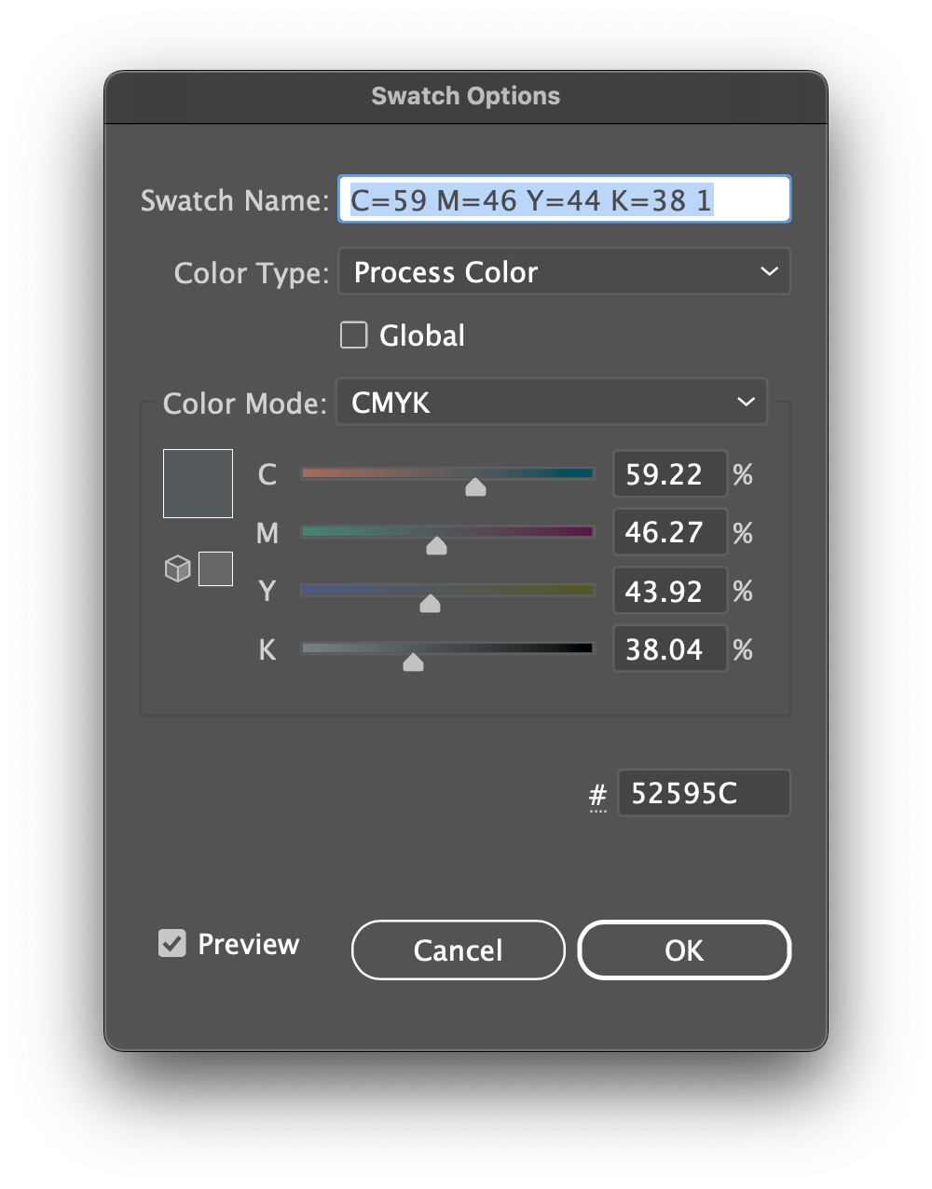Click the Cyan percentage value field

pos(669,474)
